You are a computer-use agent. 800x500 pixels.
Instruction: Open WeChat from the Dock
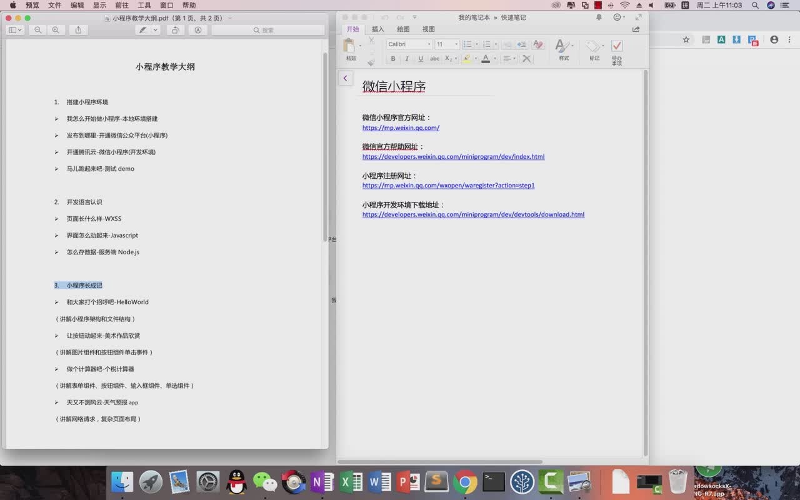click(x=265, y=482)
